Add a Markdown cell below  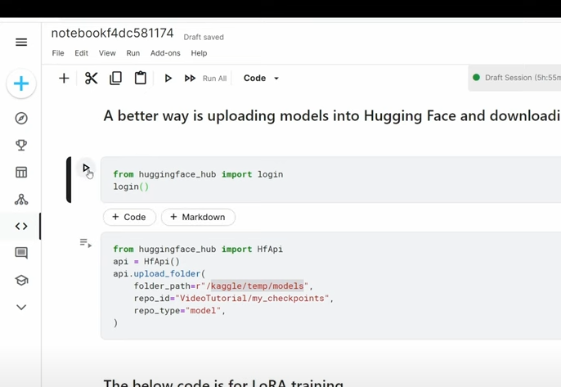[198, 217]
